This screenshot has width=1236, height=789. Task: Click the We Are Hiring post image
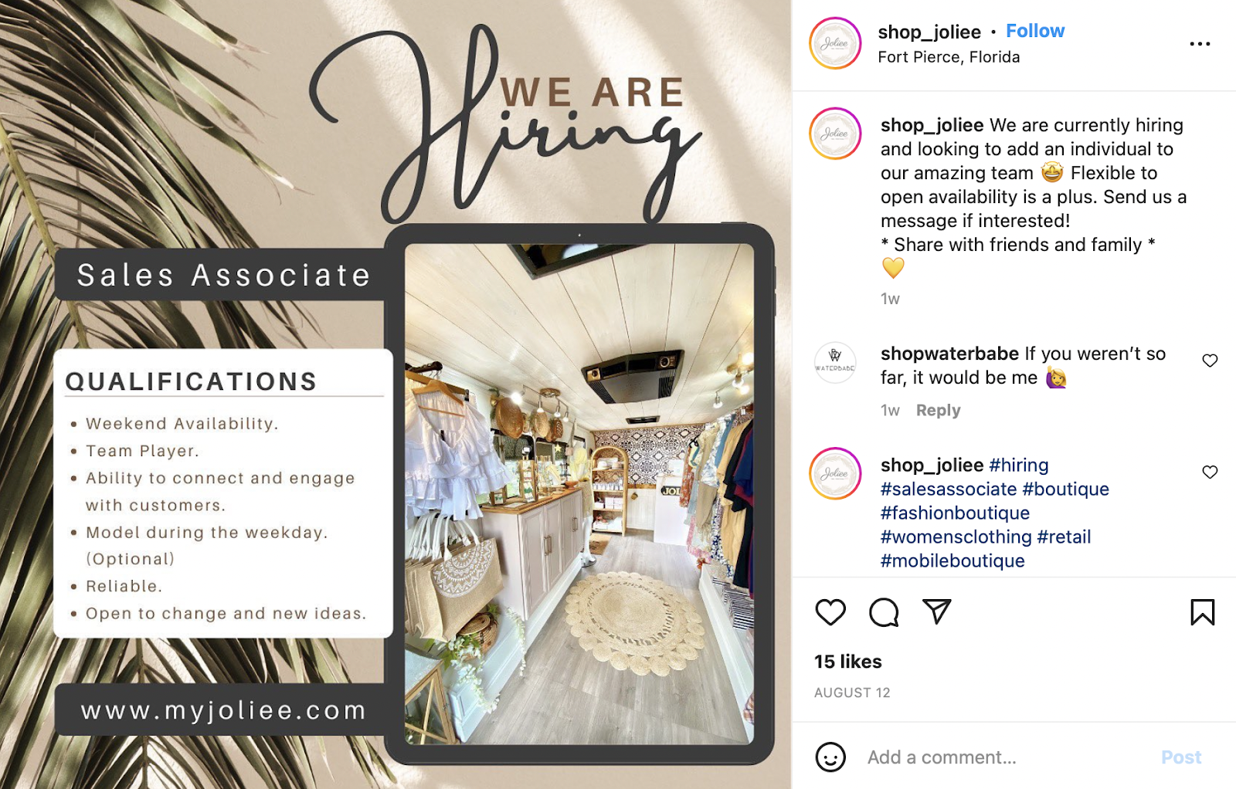pyautogui.click(x=396, y=394)
